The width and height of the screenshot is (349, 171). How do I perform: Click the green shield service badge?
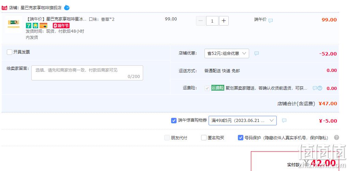coord(35,25)
